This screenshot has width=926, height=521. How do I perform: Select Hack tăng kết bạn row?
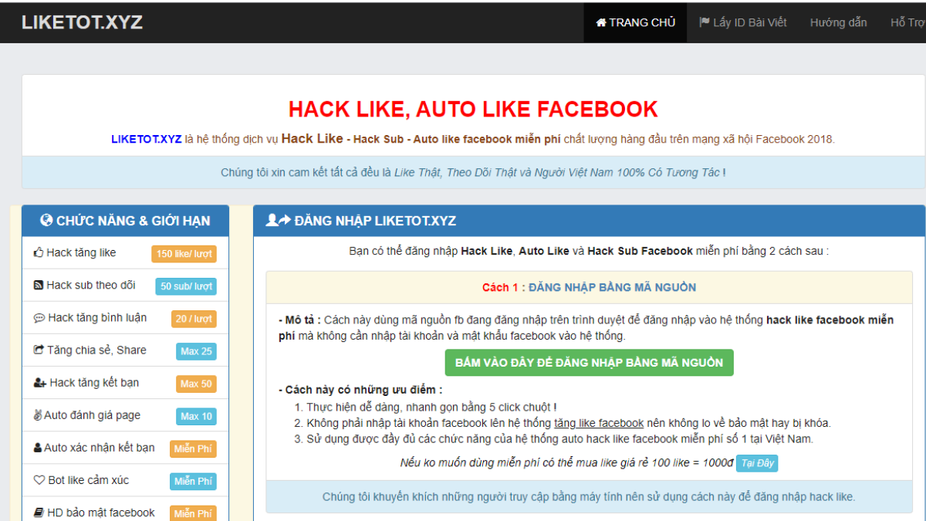click(126, 383)
